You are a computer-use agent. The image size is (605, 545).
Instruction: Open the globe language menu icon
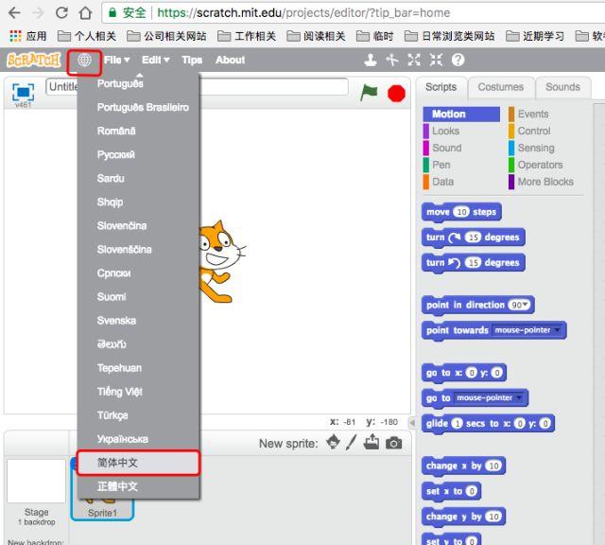[84, 60]
